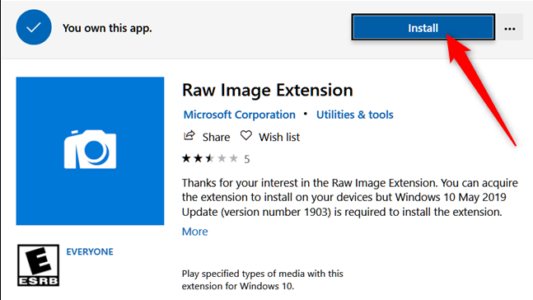The width and height of the screenshot is (533, 300).
Task: Click the 'Thanks for your interest' description
Action: tap(350, 197)
